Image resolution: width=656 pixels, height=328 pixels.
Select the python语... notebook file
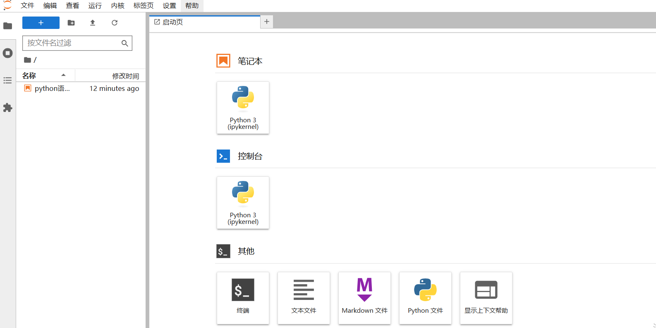[81, 88]
